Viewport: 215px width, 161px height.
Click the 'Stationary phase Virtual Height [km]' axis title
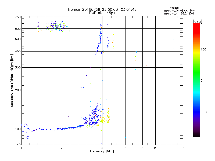12,81
